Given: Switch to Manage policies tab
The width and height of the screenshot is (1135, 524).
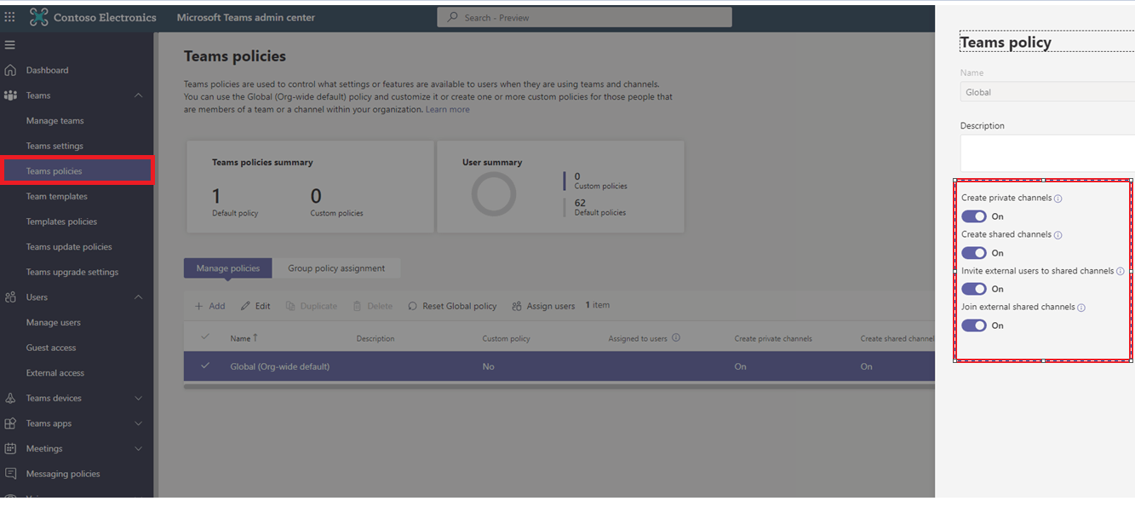Looking at the screenshot, I should click(x=228, y=268).
